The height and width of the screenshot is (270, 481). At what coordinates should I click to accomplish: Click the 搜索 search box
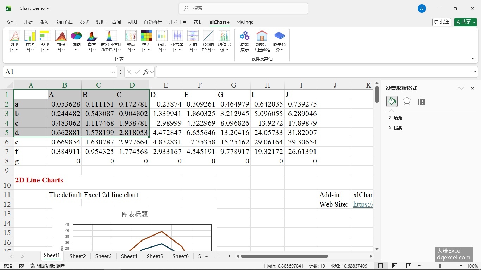tap(243, 8)
